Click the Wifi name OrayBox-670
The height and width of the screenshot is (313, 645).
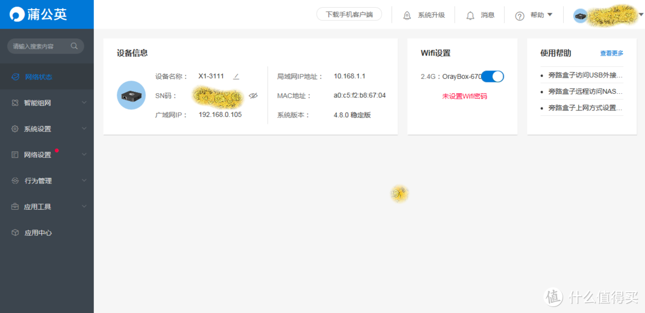point(462,76)
